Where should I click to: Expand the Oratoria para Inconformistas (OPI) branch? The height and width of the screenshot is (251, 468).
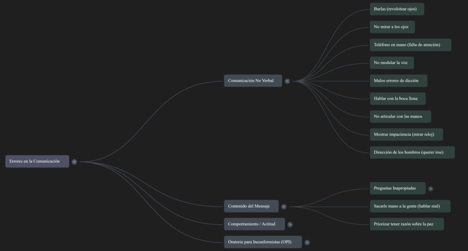pyautogui.click(x=307, y=242)
